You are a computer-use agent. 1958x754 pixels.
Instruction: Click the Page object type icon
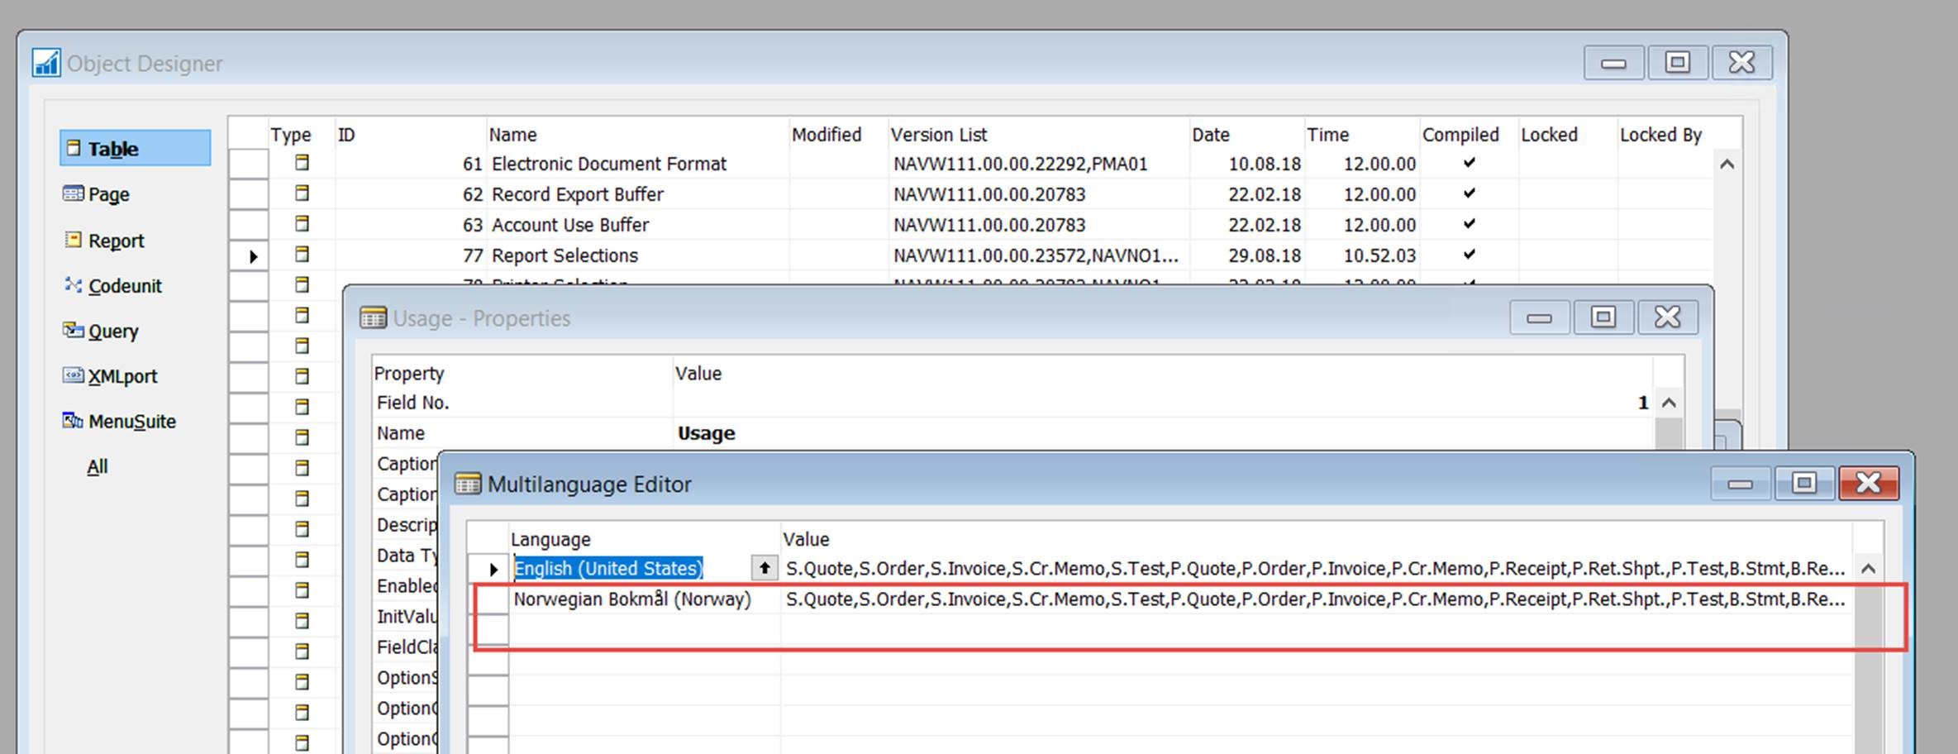(x=74, y=193)
